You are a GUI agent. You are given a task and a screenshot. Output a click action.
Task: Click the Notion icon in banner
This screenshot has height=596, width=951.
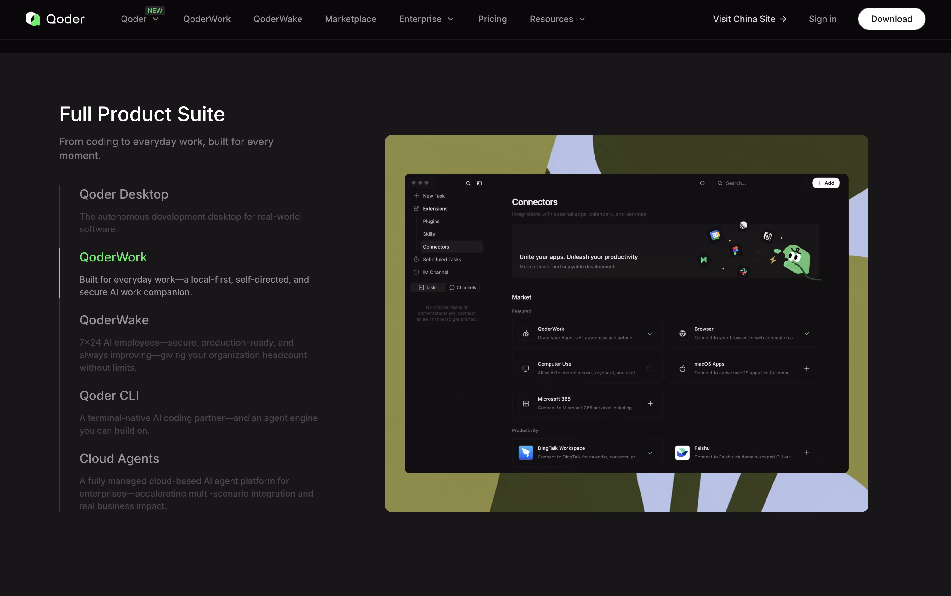pos(767,236)
